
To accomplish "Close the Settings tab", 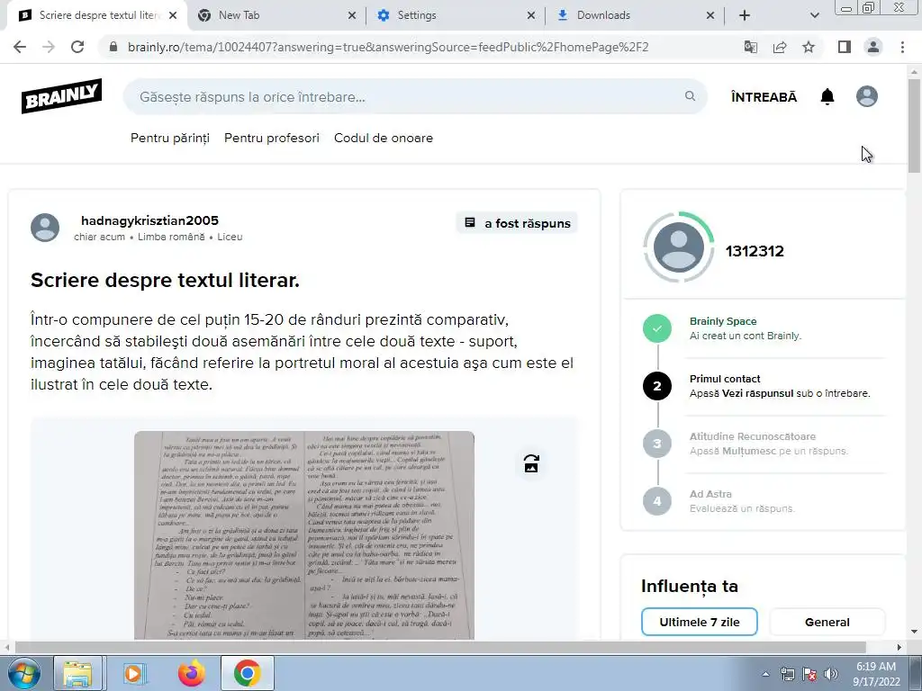I will [x=531, y=15].
